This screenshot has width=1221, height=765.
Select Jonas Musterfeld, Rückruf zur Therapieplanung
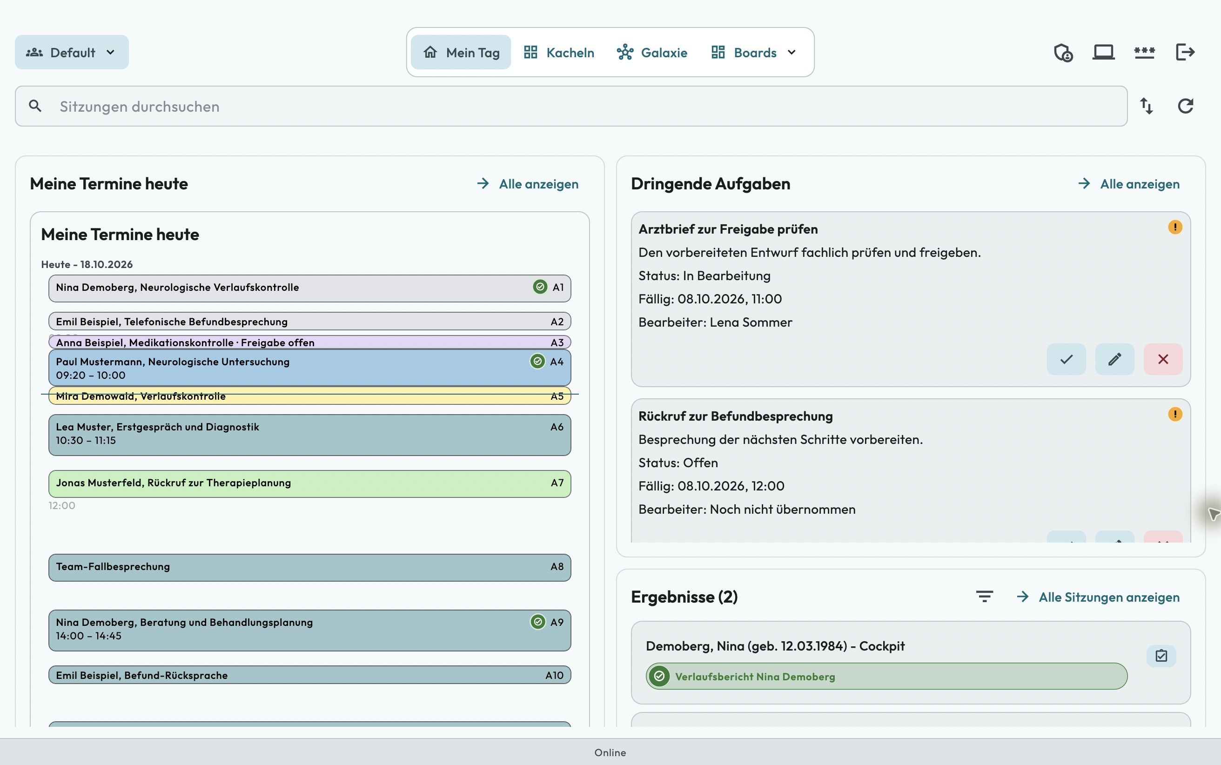click(309, 483)
